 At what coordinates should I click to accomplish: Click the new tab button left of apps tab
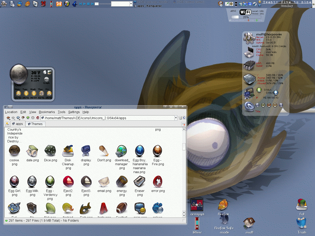tap(7, 124)
